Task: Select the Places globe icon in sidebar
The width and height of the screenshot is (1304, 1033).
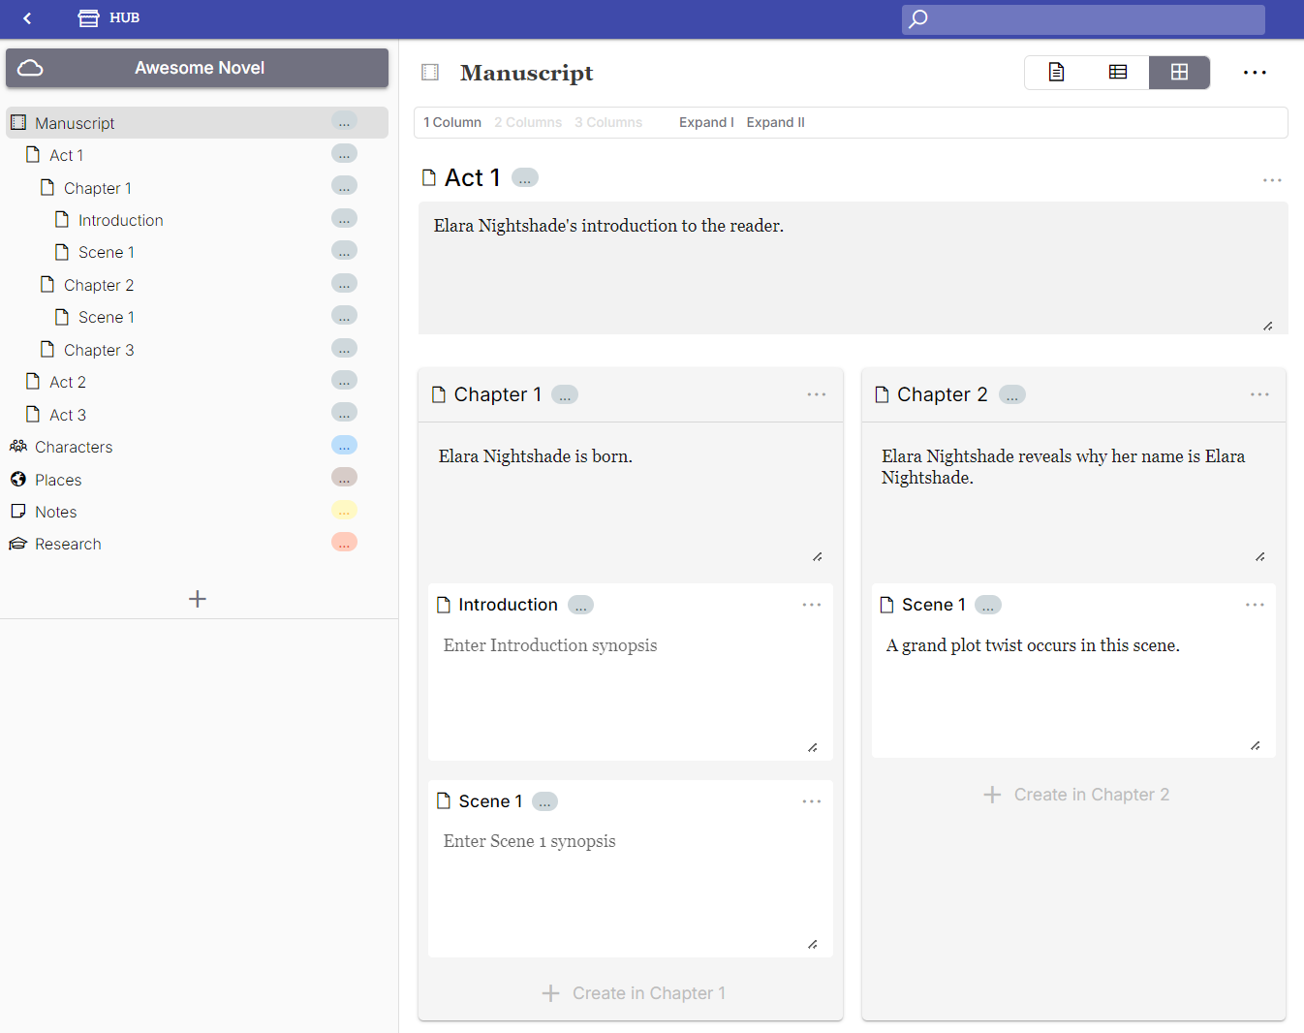Action: (x=17, y=479)
